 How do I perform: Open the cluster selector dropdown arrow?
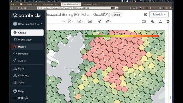pyautogui.click(x=64, y=21)
